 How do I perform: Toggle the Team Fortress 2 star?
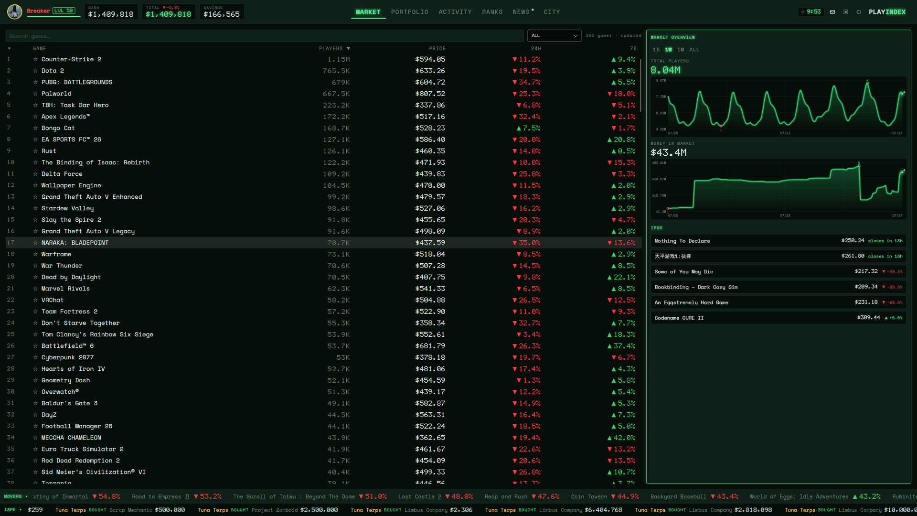click(x=35, y=312)
